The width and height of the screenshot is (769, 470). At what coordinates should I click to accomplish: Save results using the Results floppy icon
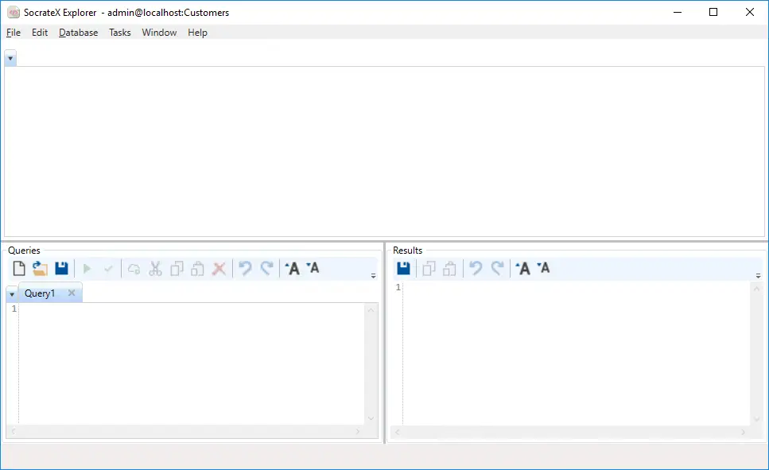click(404, 268)
